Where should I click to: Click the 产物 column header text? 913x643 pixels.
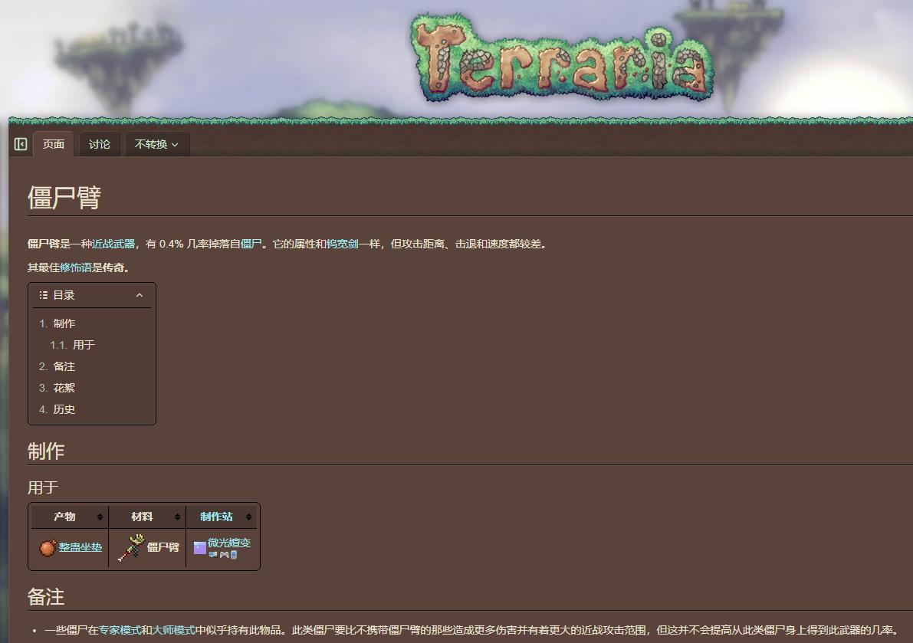tap(64, 517)
